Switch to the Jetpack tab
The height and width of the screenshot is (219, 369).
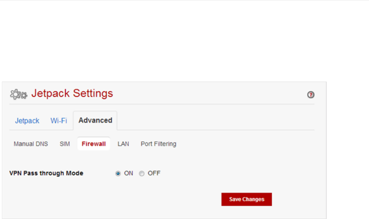(27, 121)
